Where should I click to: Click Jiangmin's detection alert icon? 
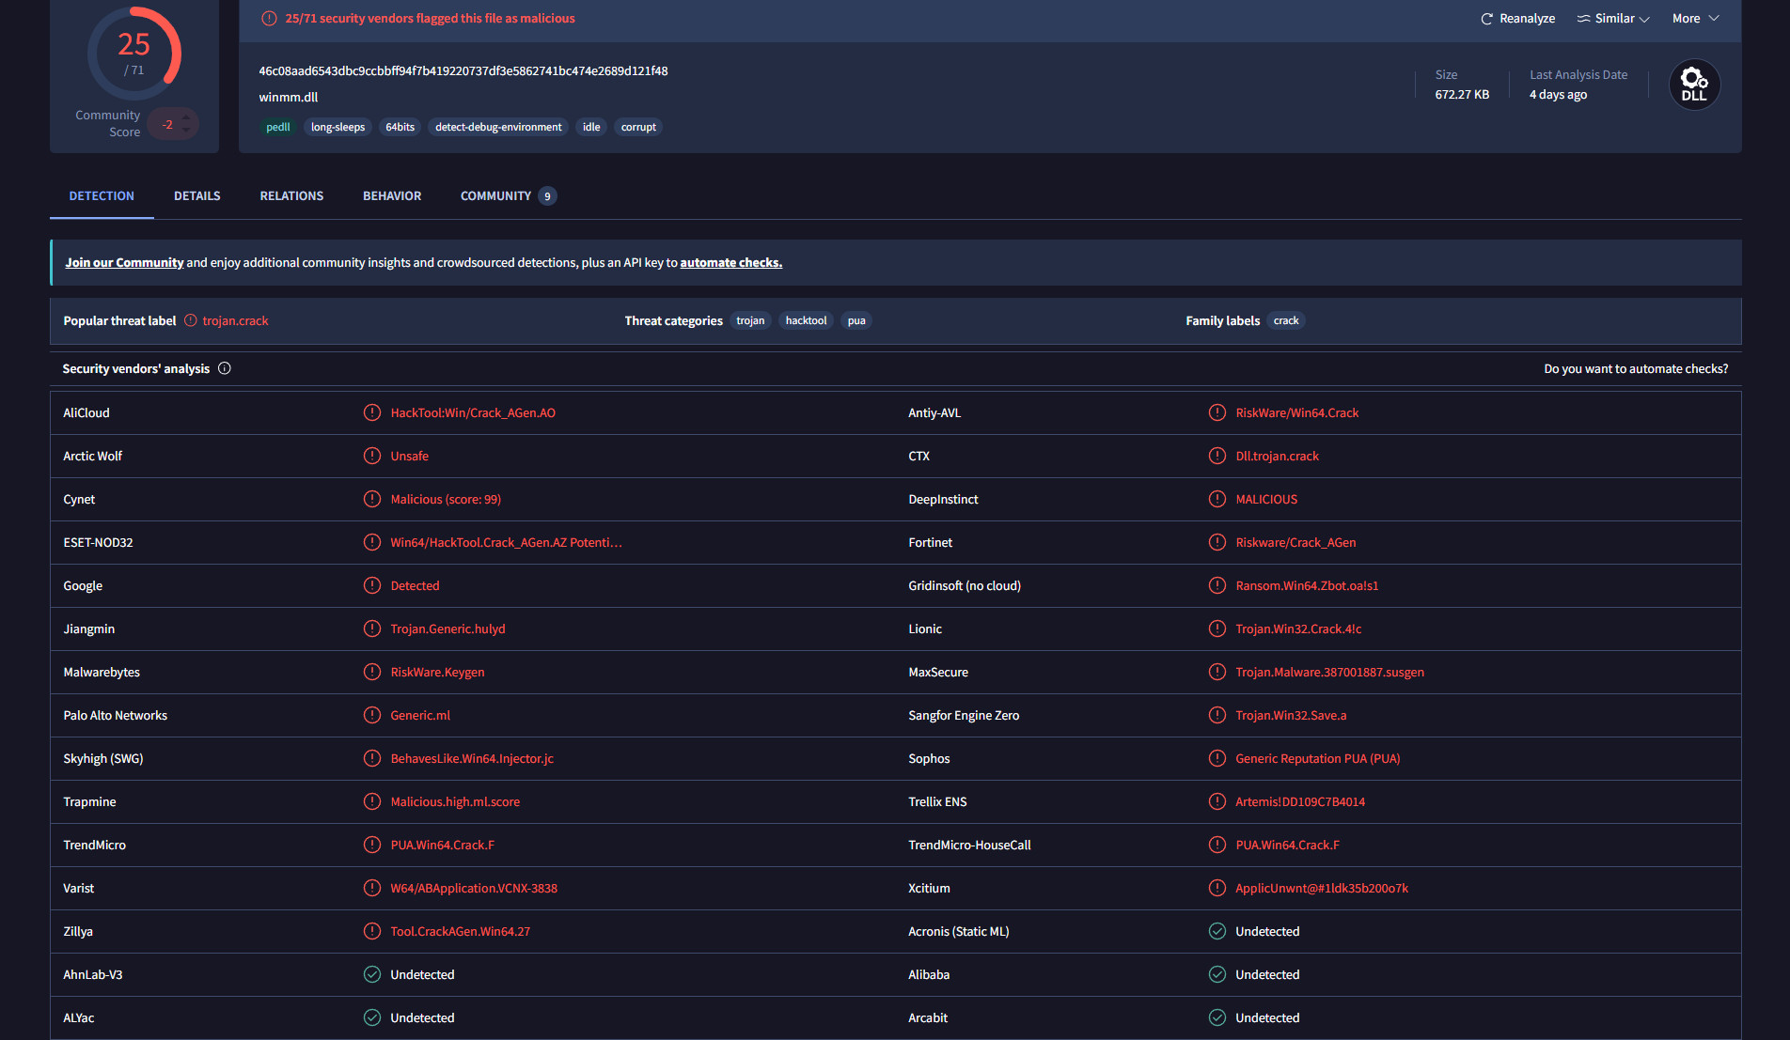coord(372,629)
